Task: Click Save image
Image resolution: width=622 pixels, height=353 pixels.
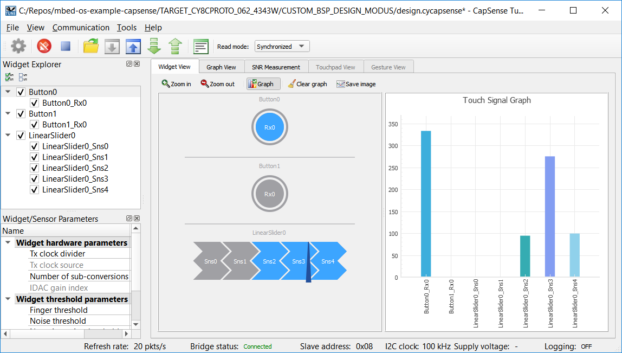Action: coord(356,84)
